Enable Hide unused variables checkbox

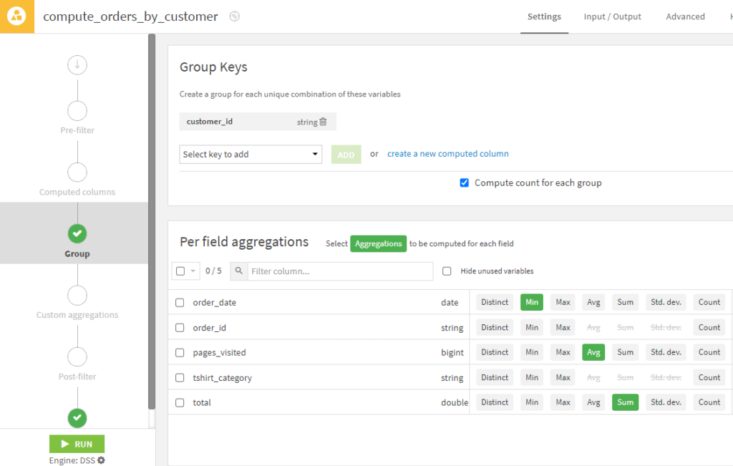(447, 271)
